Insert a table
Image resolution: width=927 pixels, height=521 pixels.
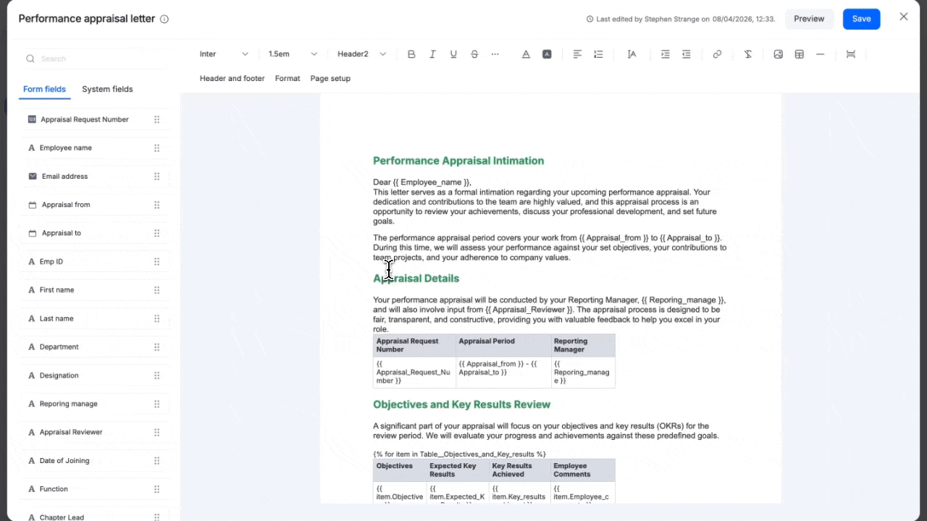(799, 54)
